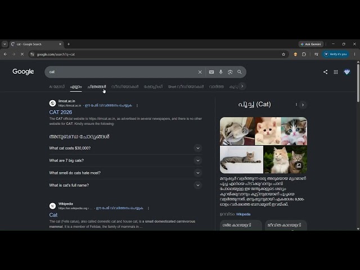Open the Wikipedia Cat result title
The width and height of the screenshot is (360, 270).
(53, 215)
